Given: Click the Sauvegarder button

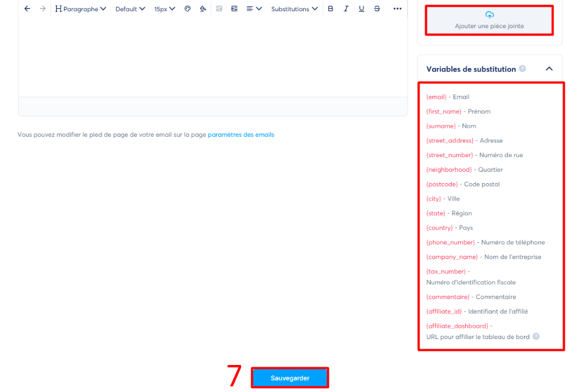Looking at the screenshot, I should pyautogui.click(x=290, y=378).
